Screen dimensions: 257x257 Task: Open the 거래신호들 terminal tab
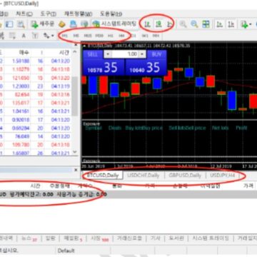(129, 238)
